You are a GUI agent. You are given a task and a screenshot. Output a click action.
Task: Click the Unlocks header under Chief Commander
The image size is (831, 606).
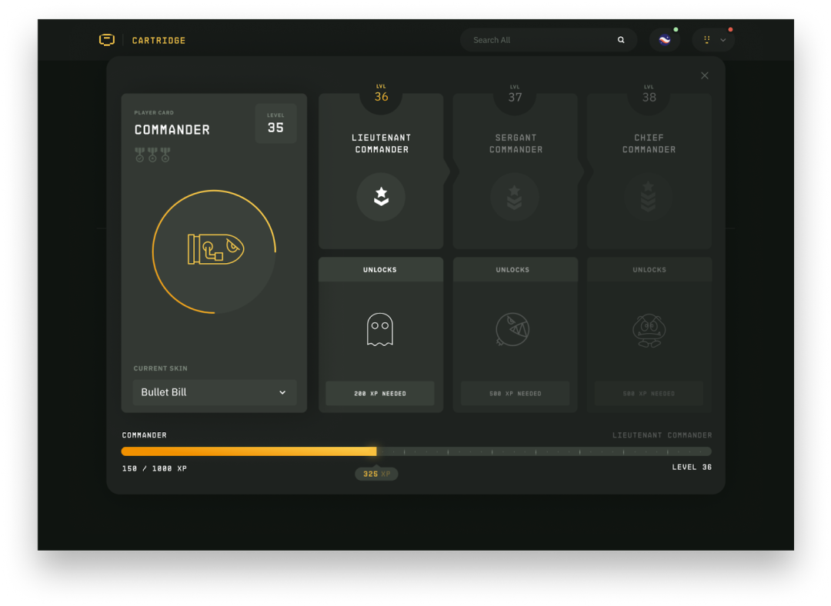(649, 270)
